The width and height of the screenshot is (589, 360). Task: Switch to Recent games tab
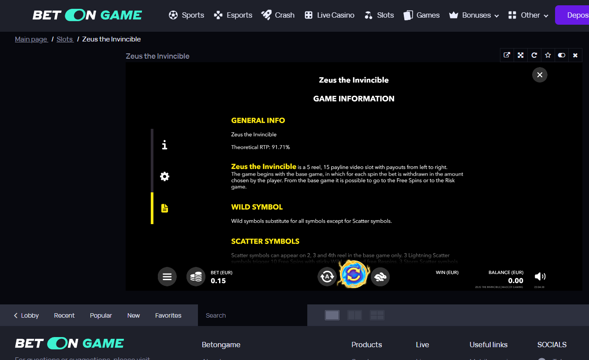(x=64, y=315)
